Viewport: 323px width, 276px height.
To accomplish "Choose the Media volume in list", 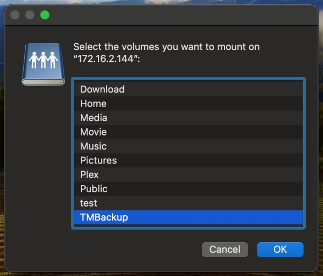I will (188, 118).
